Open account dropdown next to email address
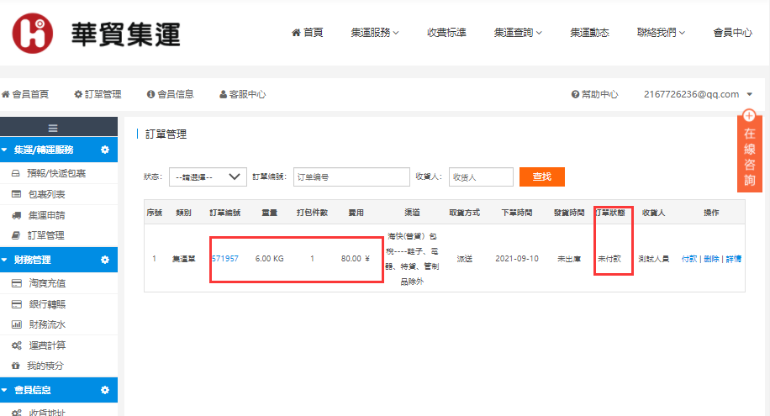This screenshot has width=770, height=416. (749, 94)
